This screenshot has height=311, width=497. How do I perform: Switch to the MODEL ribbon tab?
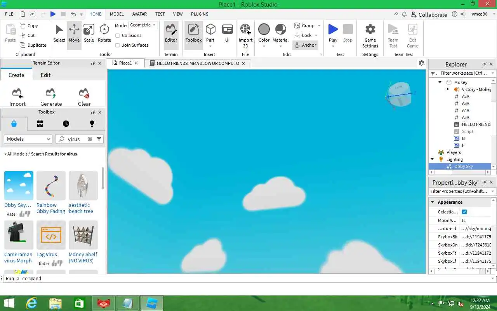click(116, 14)
